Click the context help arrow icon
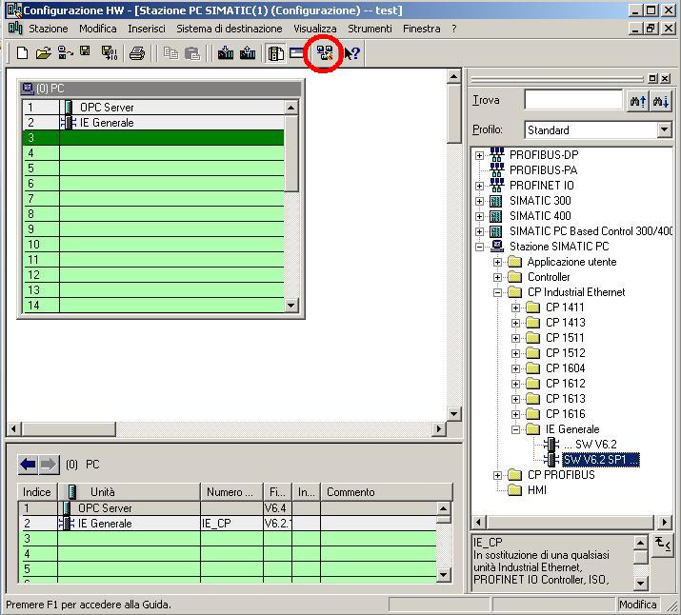Viewport: 681px width, 615px height. pos(351,54)
